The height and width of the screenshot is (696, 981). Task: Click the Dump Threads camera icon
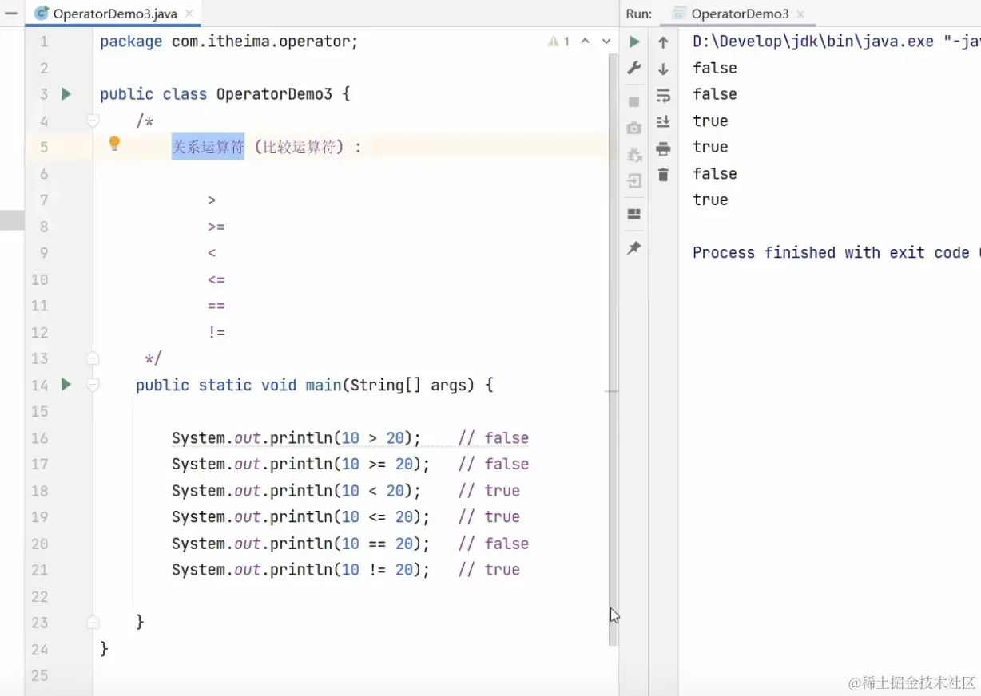tap(634, 128)
